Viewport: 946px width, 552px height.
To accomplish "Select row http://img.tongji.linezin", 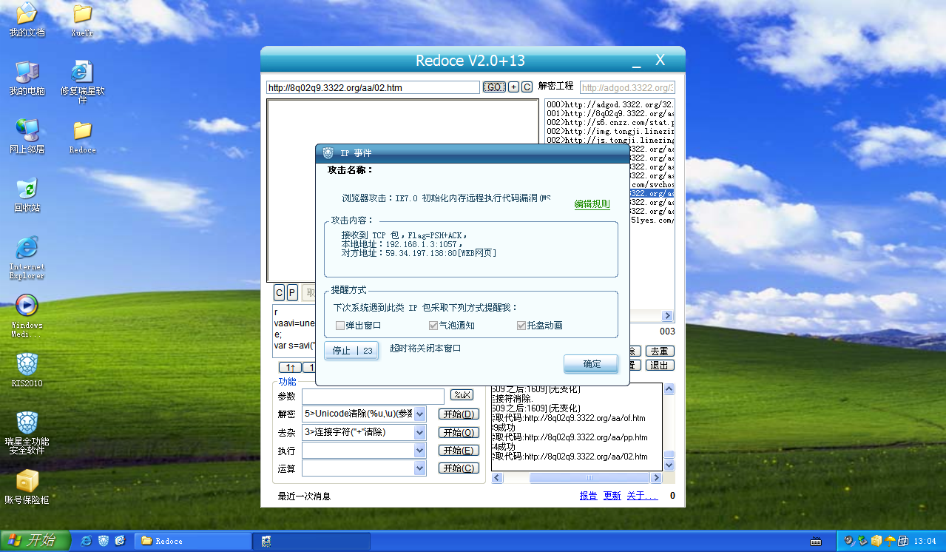I will click(610, 131).
